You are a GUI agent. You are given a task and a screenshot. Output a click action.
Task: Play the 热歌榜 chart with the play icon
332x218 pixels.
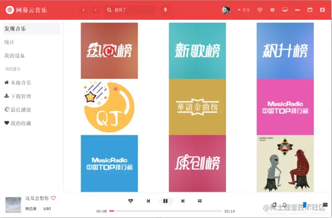[109, 51]
